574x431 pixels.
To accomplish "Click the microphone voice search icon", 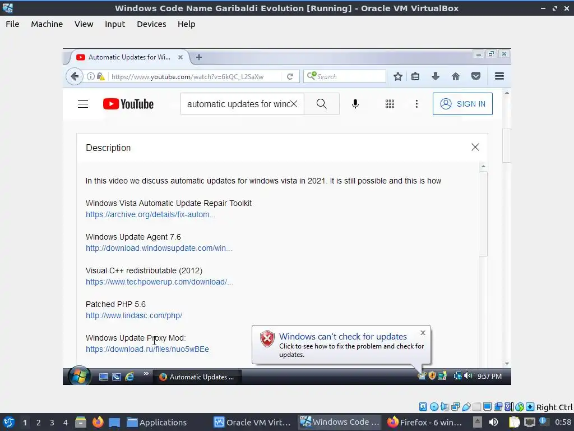I will 355,104.
